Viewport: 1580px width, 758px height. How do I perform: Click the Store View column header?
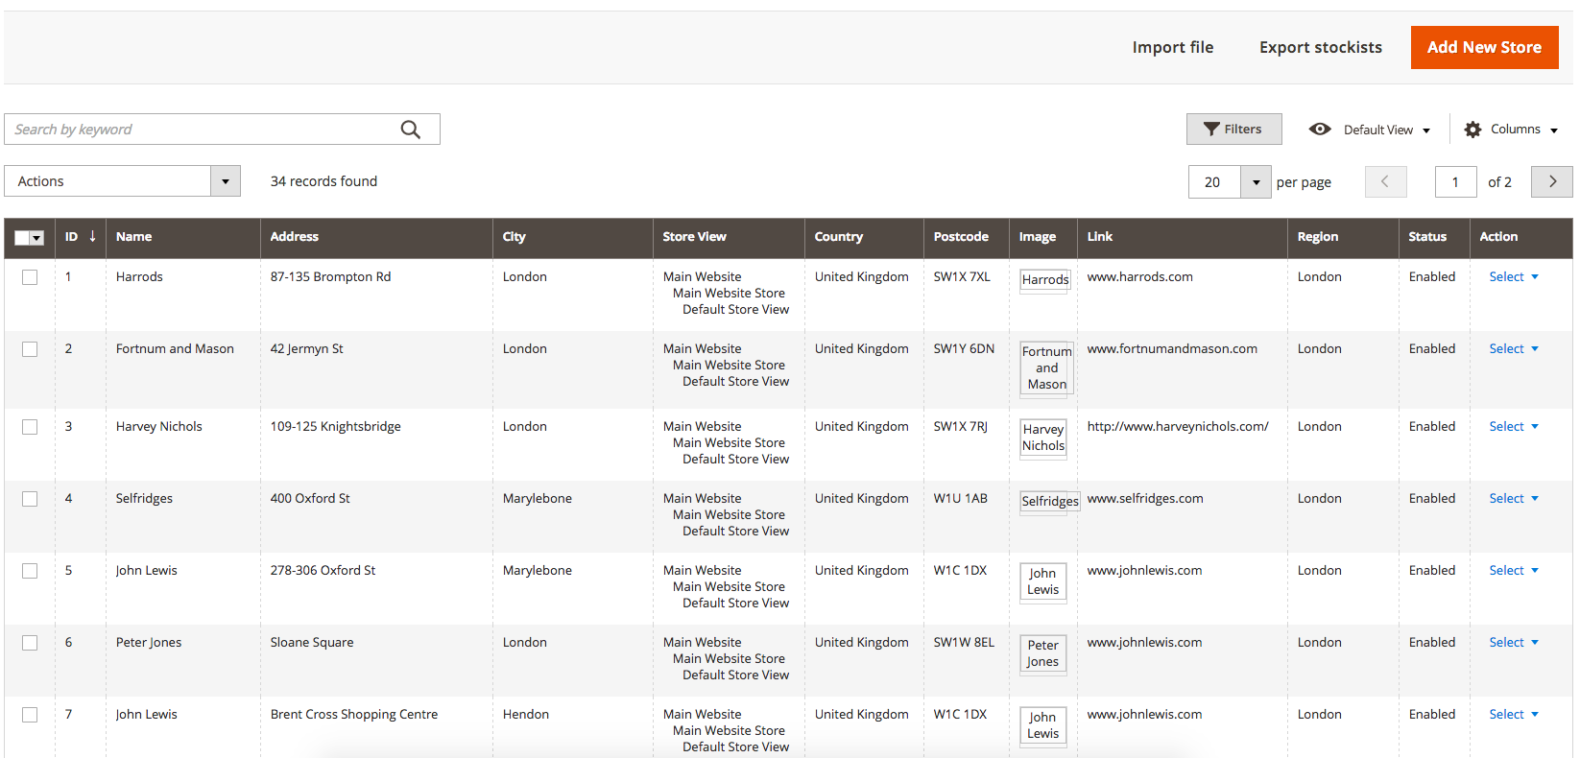point(728,237)
